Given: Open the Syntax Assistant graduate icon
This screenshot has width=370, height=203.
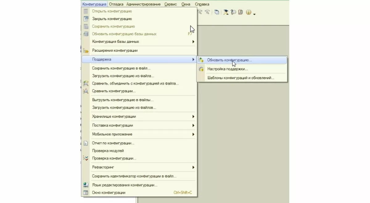Looking at the screenshot, I should tap(226, 12).
